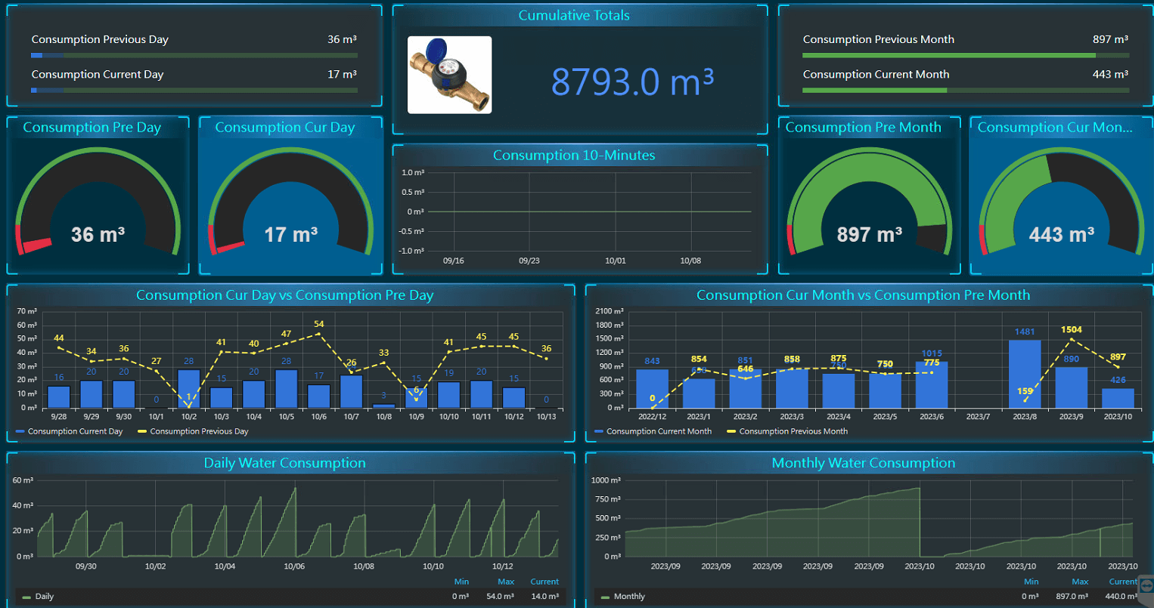Select the 36 m³ Consumption Pre Day gauge
This screenshot has width=1154, height=608.
click(x=98, y=204)
